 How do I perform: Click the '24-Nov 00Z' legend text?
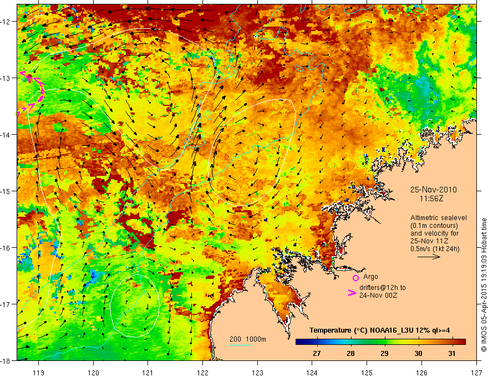tap(378, 295)
